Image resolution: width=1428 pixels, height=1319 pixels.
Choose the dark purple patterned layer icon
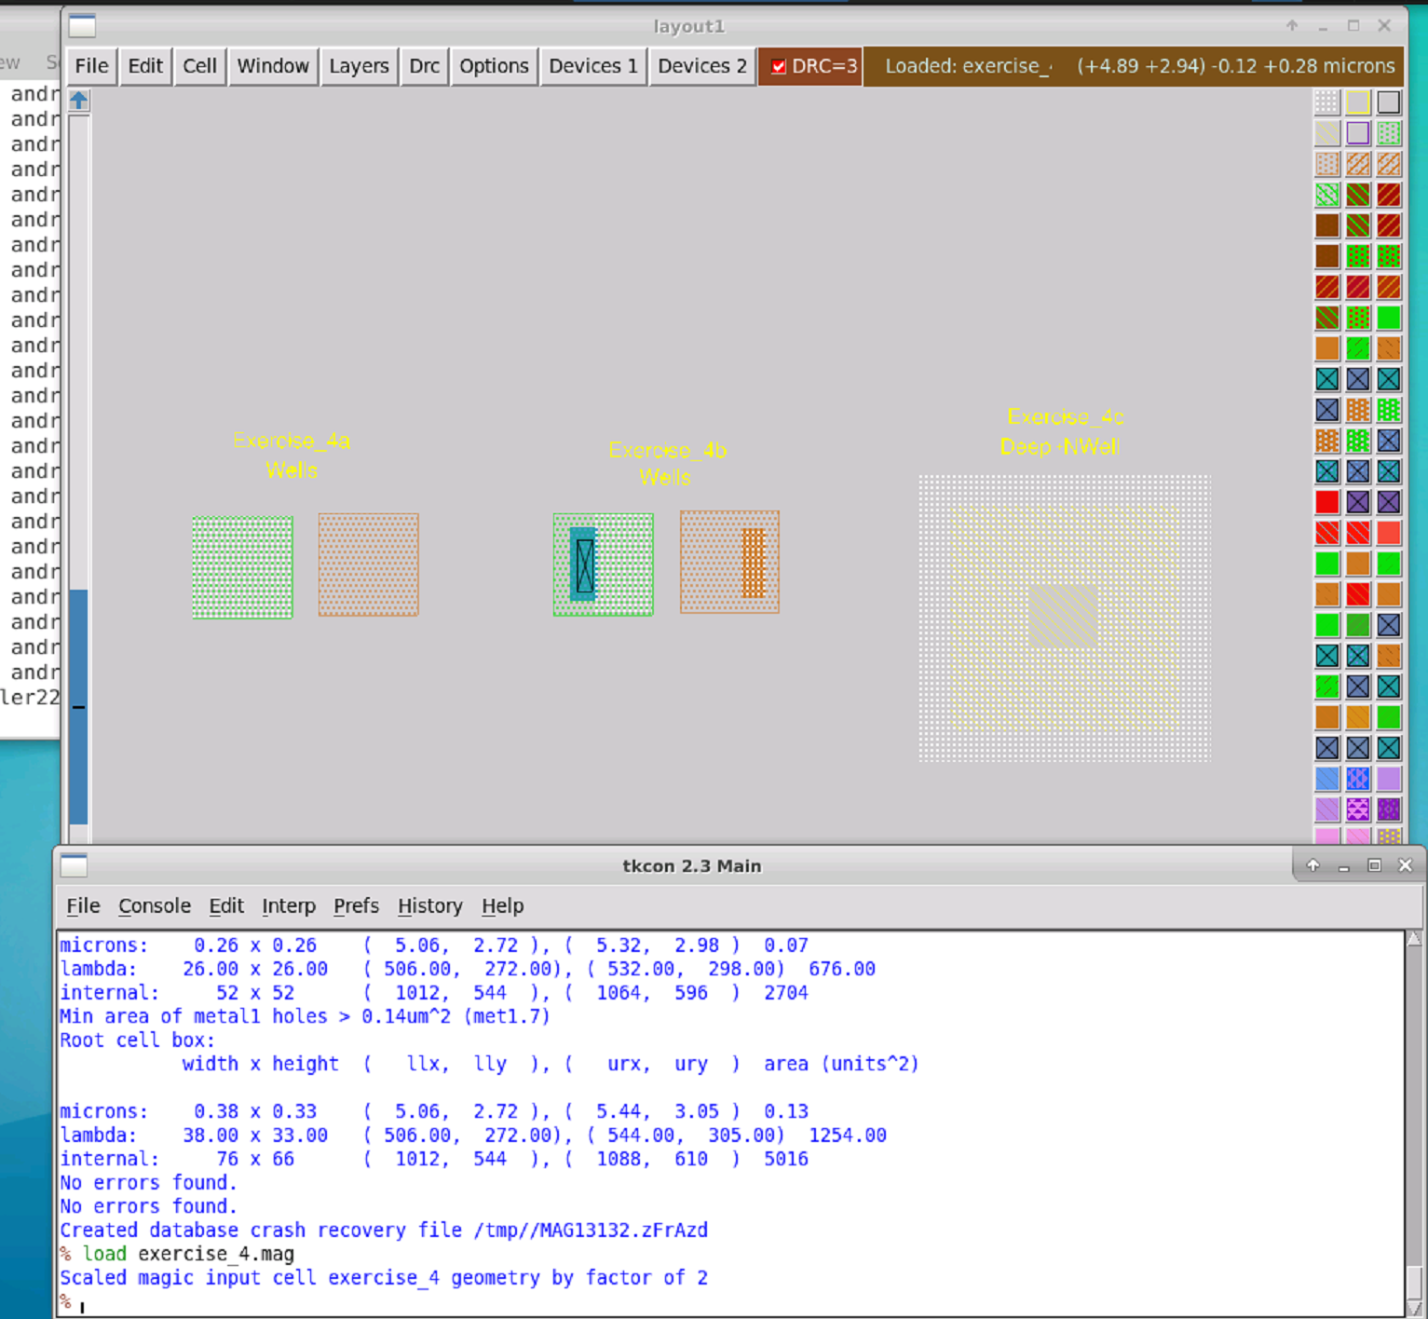tap(1388, 809)
